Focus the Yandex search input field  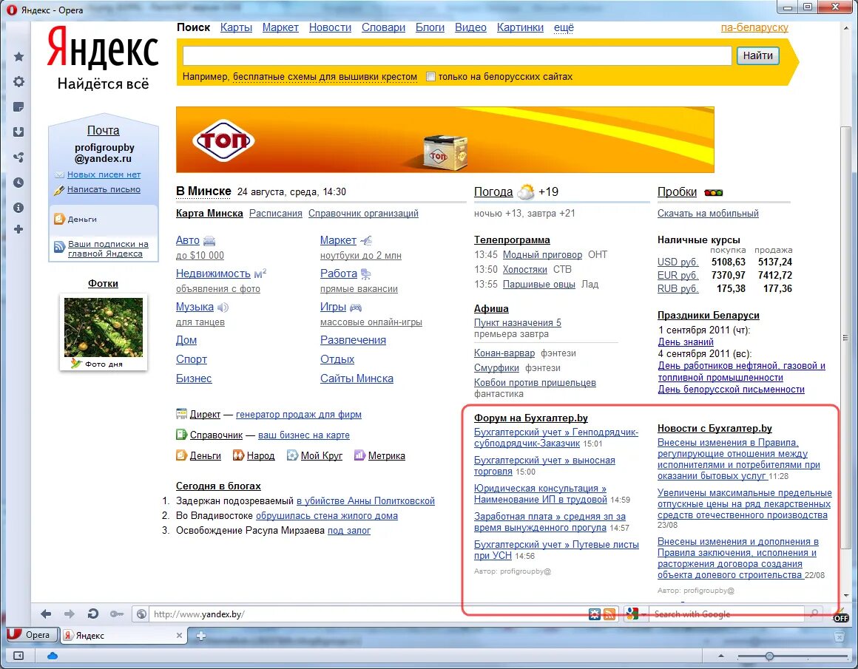pos(457,55)
